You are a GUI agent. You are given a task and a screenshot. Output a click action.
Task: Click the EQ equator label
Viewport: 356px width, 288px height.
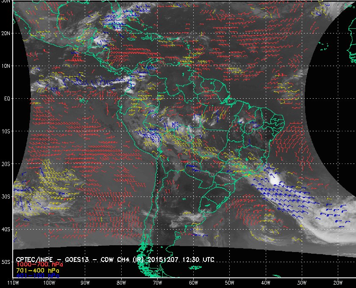click(x=7, y=99)
